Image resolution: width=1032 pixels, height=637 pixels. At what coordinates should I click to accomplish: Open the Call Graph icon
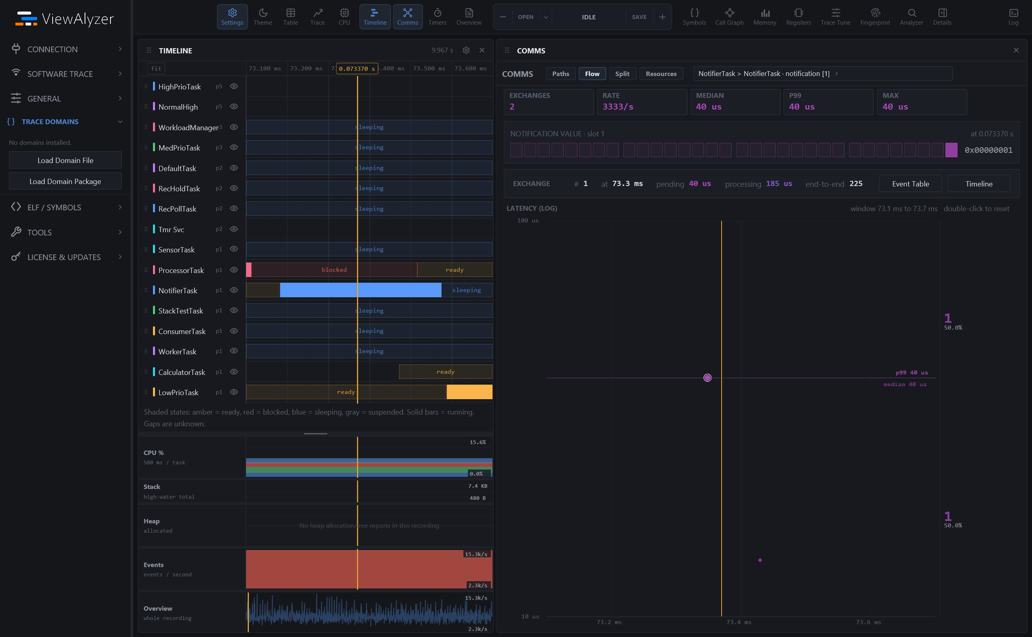click(729, 17)
